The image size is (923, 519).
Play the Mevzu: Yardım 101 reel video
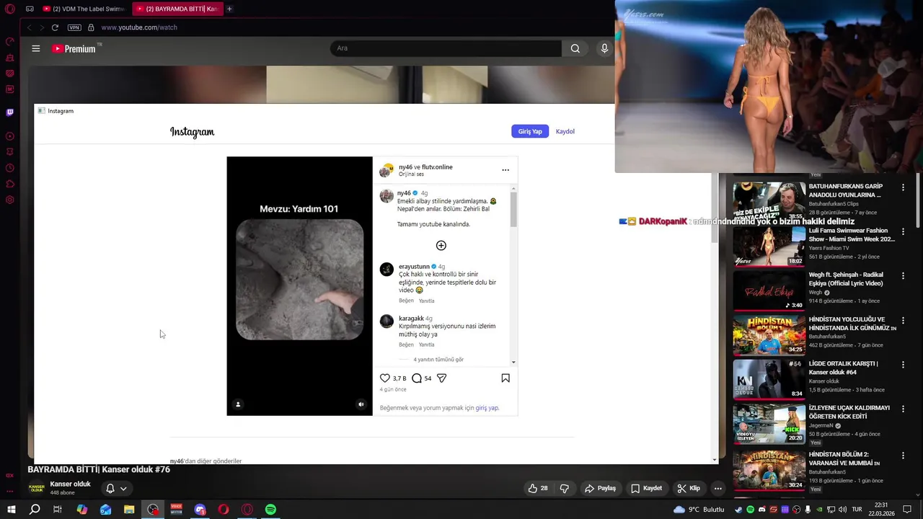click(x=299, y=286)
